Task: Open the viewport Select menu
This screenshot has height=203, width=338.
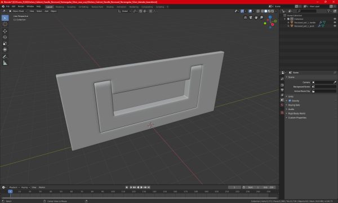Action: (x=39, y=11)
